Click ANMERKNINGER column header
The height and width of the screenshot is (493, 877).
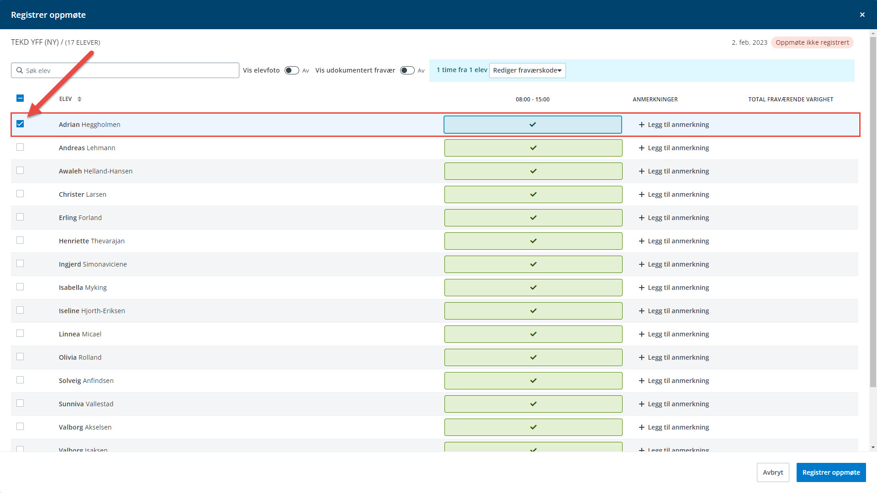tap(655, 99)
